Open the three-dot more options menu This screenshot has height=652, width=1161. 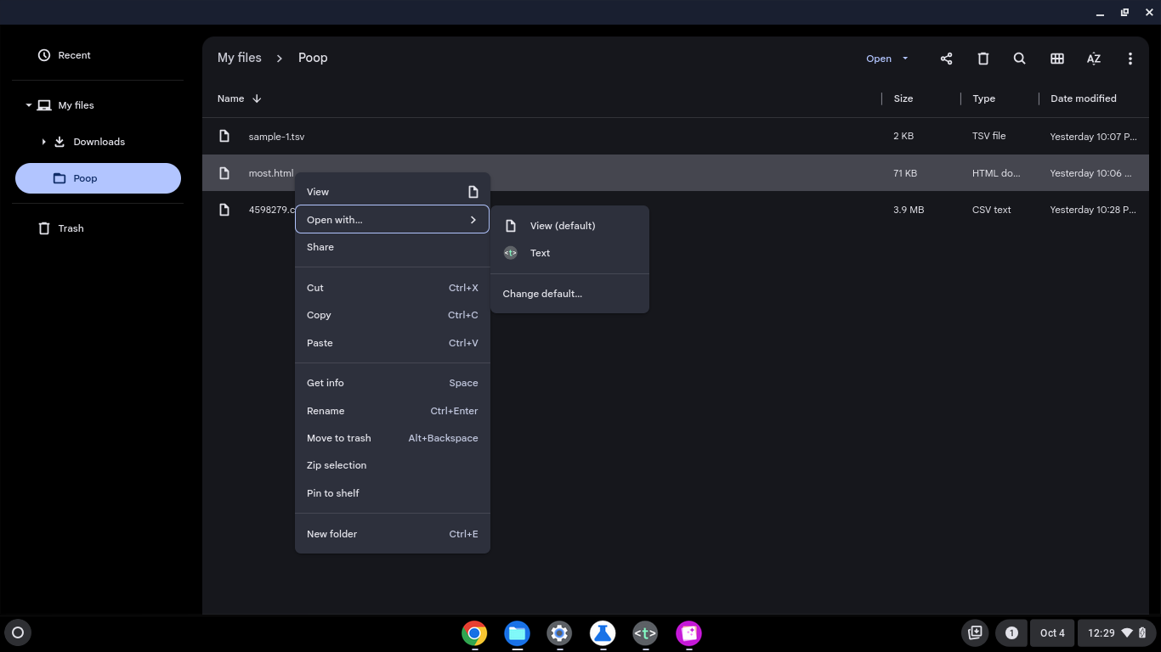click(1130, 59)
